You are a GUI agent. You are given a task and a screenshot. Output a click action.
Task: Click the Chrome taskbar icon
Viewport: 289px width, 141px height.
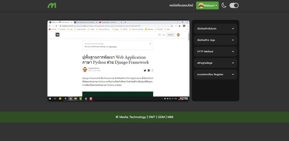(70, 99)
